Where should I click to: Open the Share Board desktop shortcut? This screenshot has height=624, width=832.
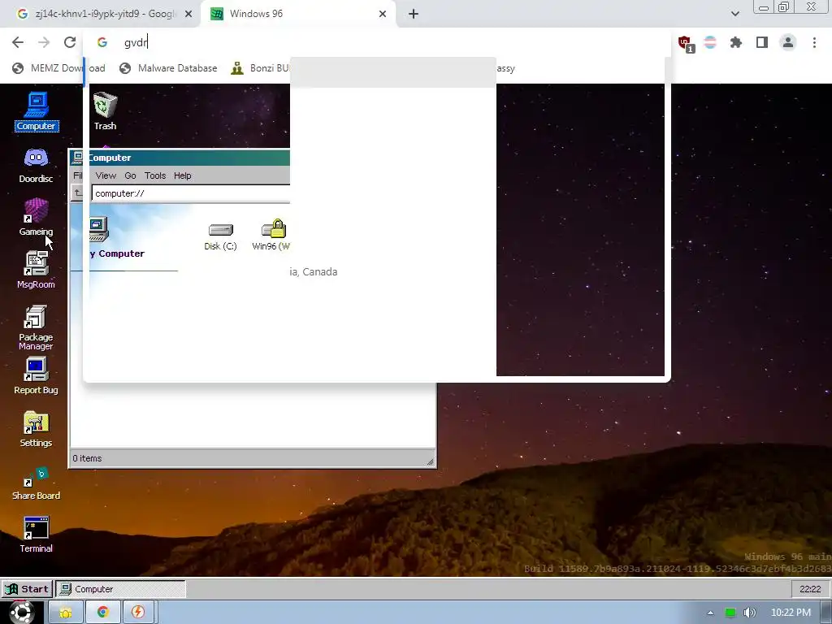coord(36,484)
